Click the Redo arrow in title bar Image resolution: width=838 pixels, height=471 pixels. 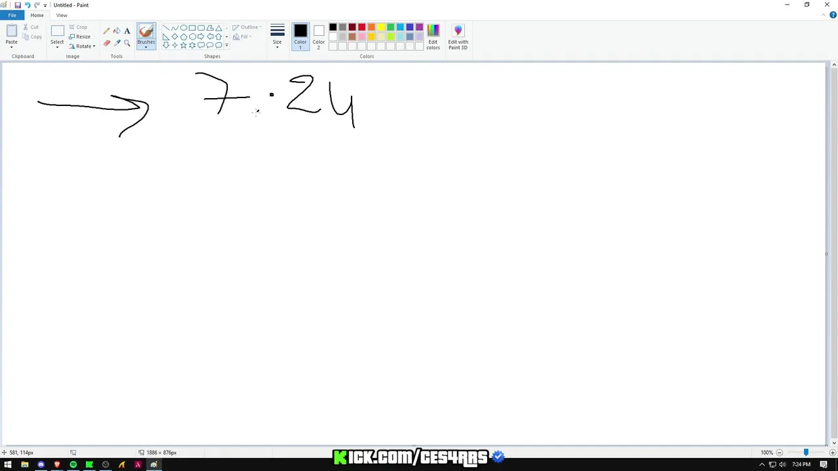coord(37,5)
